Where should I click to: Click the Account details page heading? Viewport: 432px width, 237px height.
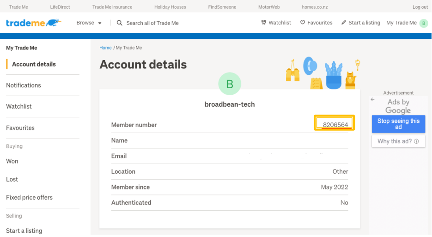(143, 65)
